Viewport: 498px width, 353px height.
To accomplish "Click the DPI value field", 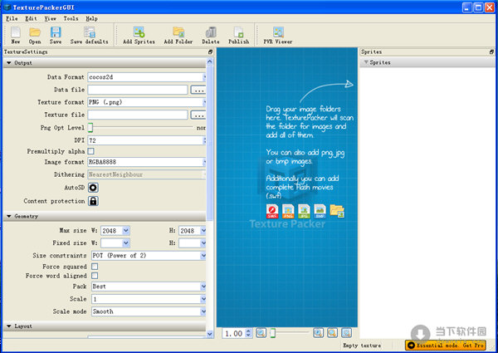I will [147, 140].
